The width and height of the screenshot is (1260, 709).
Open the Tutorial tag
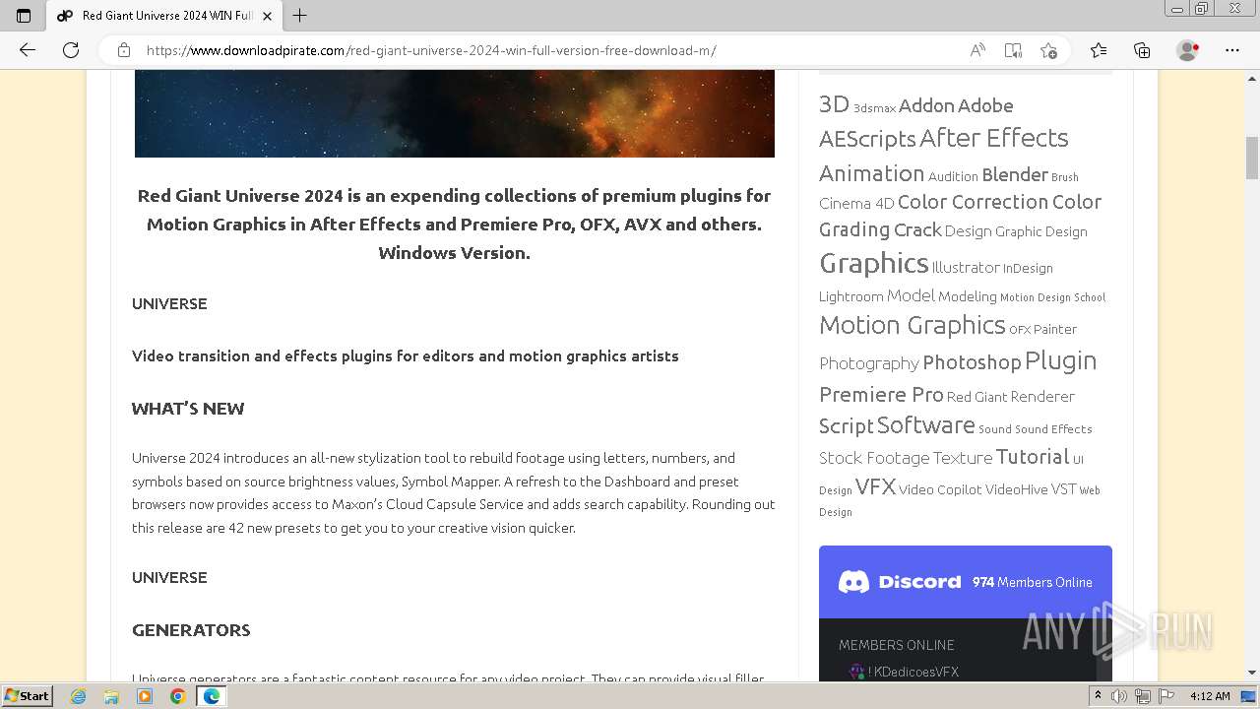[x=1033, y=456]
